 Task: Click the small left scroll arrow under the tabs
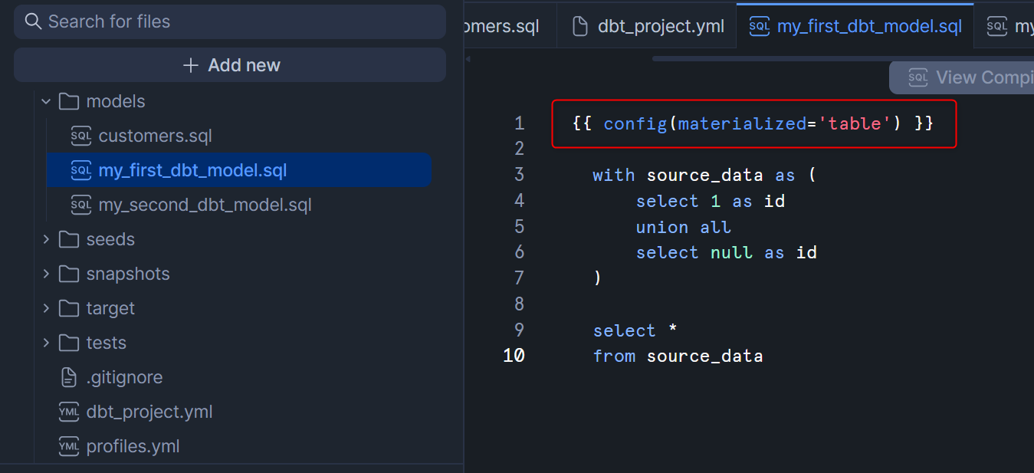468,59
